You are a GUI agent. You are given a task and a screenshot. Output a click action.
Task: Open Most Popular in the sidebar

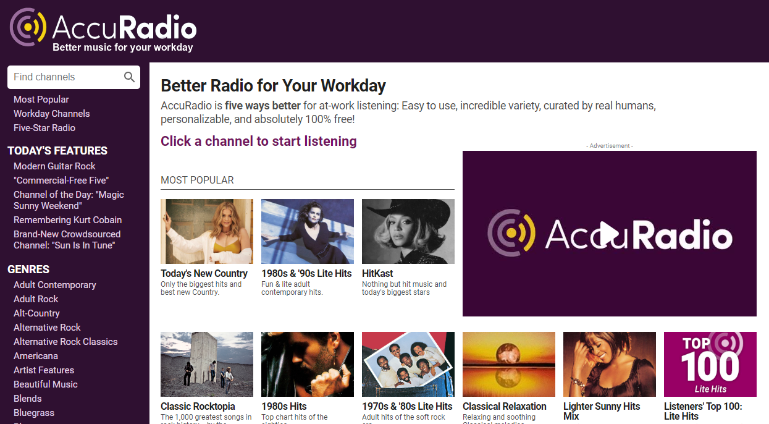pos(41,100)
